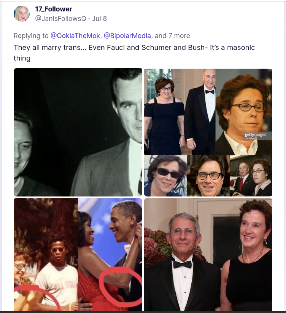Click the gettyimages watermark in the collage
Viewport: 286px width, 313px height.
pyautogui.click(x=255, y=135)
